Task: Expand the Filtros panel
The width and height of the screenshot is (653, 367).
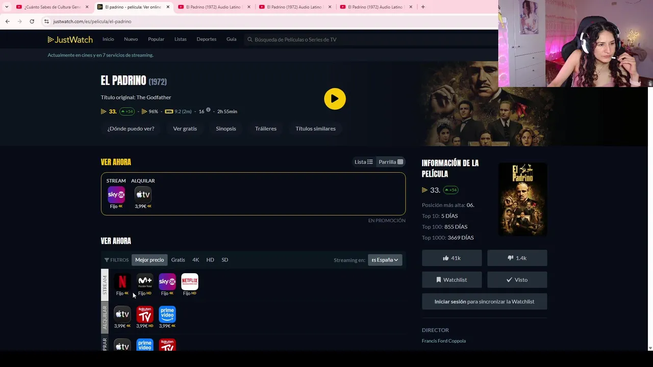Action: point(116,260)
